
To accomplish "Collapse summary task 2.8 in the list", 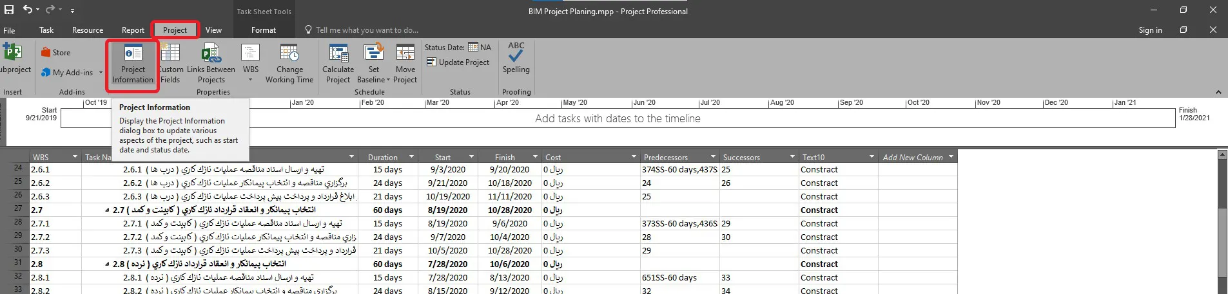I will tap(107, 264).
